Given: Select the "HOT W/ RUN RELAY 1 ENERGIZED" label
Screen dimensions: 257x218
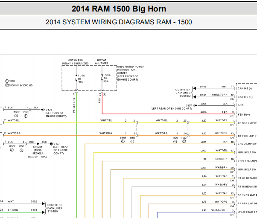Looking at the screenshot, I should click(76, 62).
